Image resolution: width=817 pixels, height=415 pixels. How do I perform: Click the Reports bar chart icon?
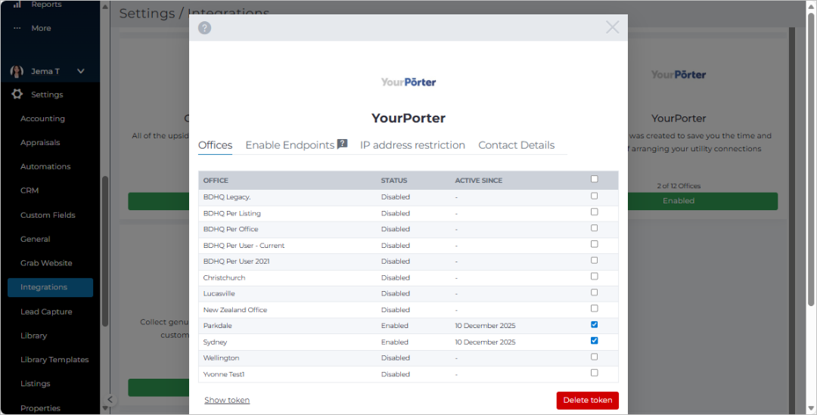click(x=17, y=5)
